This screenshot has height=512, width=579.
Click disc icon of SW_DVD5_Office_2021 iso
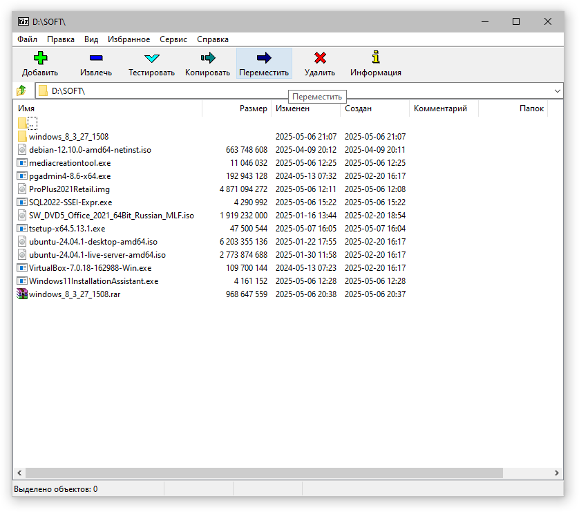[22, 215]
